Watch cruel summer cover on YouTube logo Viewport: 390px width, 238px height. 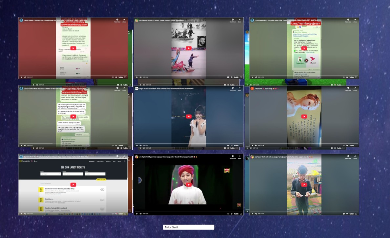tap(236, 145)
